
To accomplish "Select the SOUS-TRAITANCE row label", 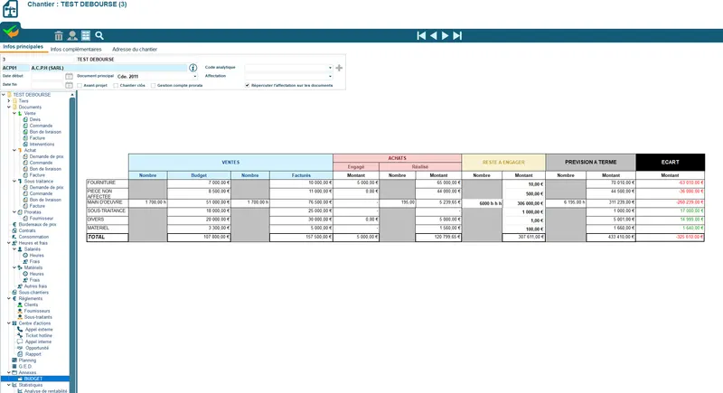I will (x=107, y=211).
